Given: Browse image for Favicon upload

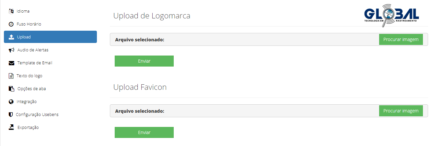Looking at the screenshot, I should coord(401,111).
